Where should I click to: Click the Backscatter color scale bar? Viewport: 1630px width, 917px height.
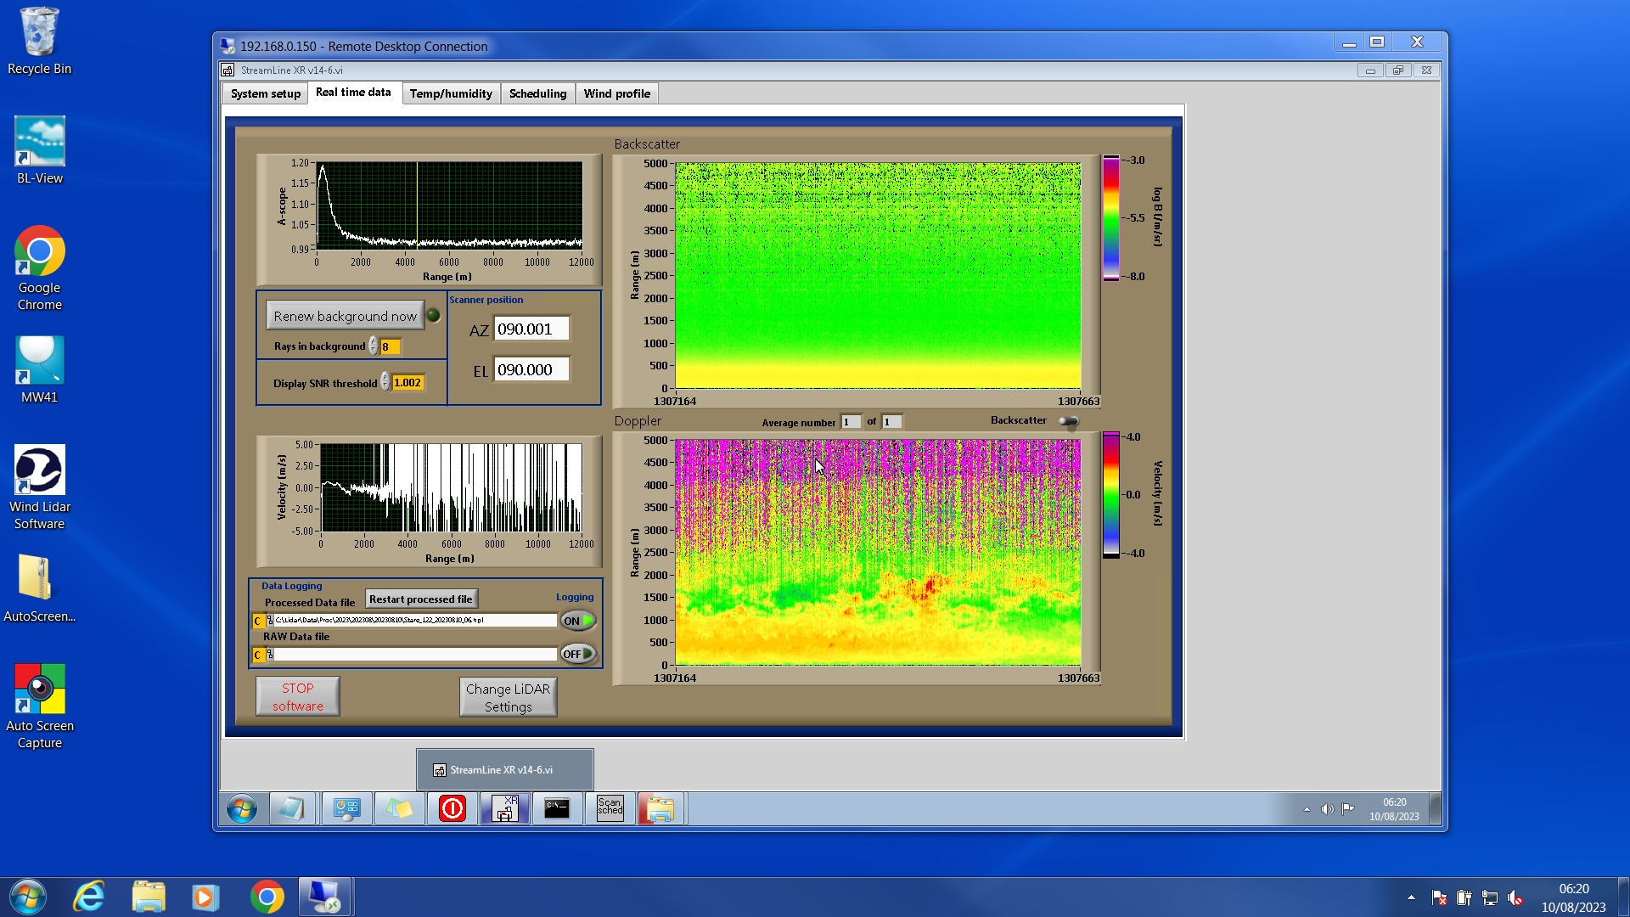tap(1110, 218)
